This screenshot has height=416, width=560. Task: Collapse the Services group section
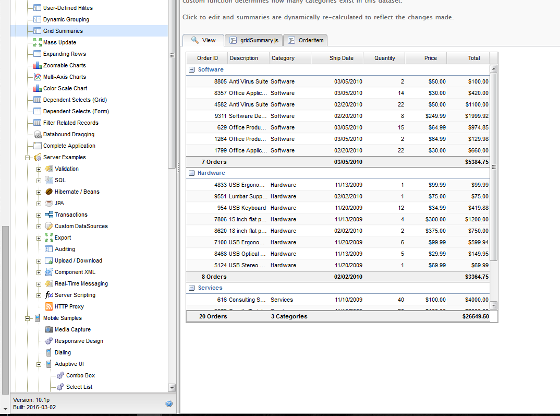(x=192, y=288)
